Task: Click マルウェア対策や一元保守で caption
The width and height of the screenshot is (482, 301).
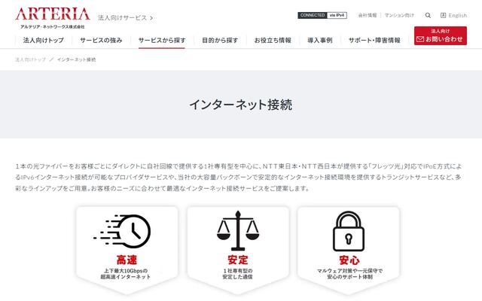Action: 349,271
